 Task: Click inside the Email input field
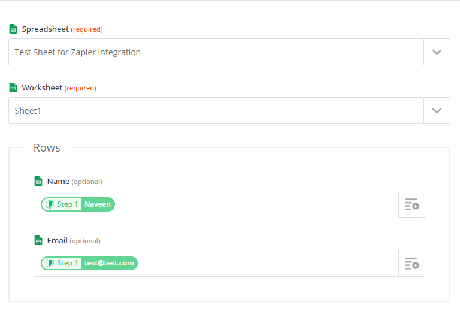pos(216,264)
